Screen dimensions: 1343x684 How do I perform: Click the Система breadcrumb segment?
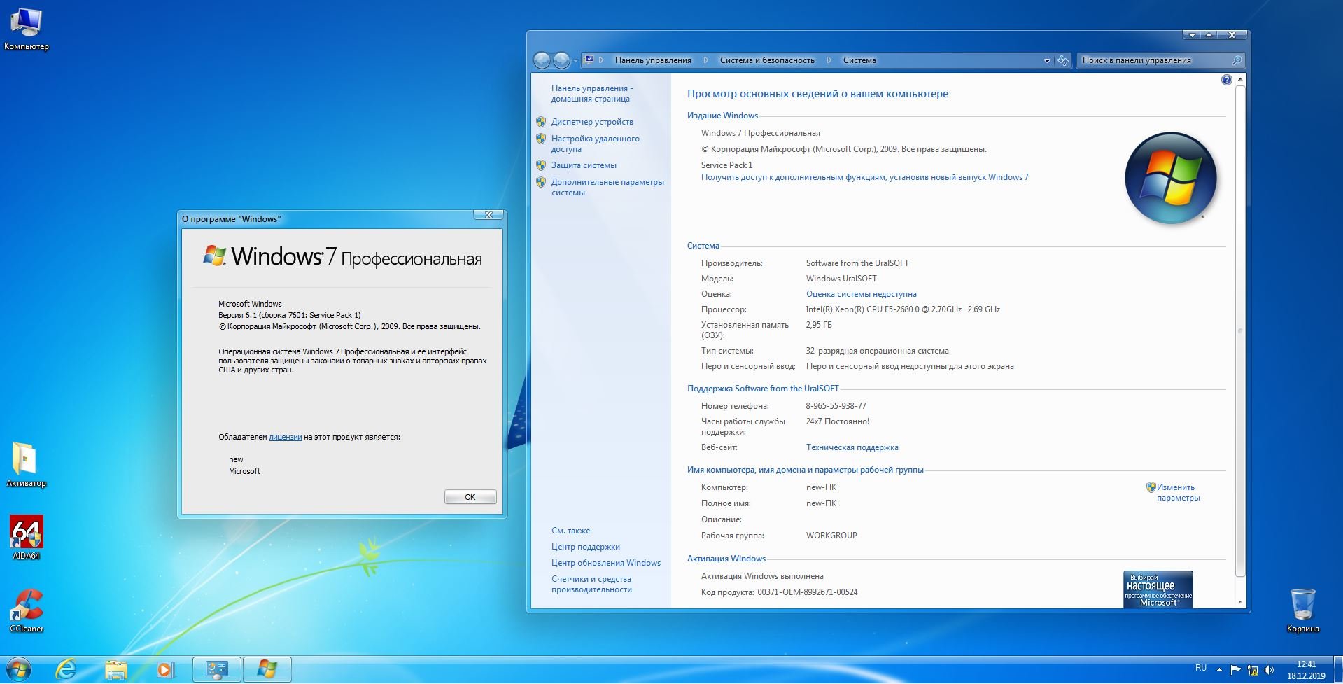(859, 60)
